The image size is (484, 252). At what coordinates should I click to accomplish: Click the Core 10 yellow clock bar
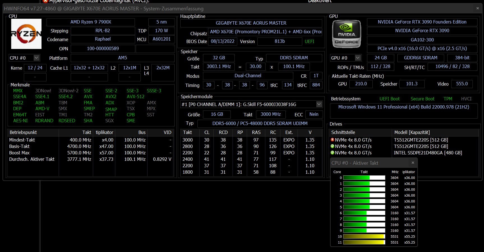tap(364, 237)
